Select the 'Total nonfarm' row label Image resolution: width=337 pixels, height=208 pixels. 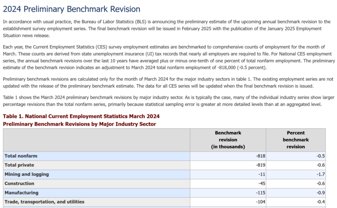click(21, 156)
